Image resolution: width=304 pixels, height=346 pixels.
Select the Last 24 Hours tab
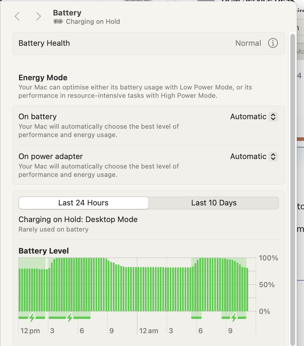click(x=83, y=203)
